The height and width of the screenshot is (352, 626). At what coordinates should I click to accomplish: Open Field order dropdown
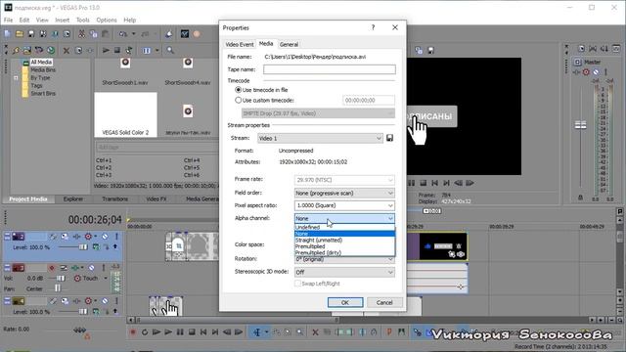pos(344,194)
